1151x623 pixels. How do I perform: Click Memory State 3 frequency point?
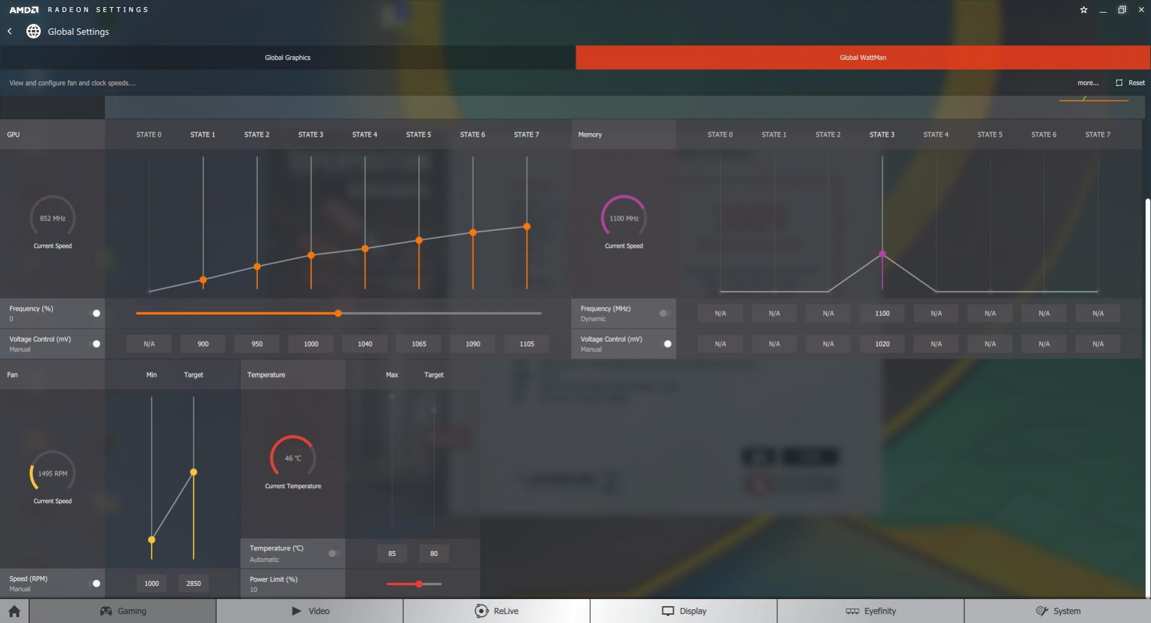pyautogui.click(x=882, y=254)
